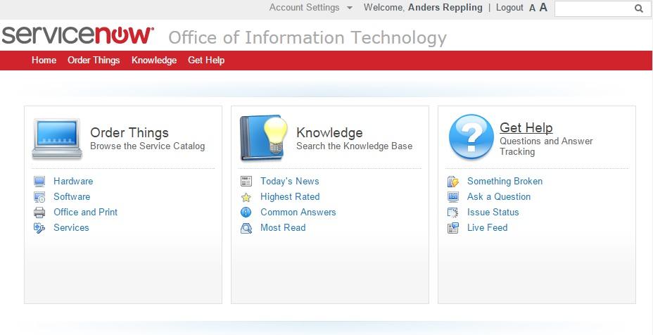
Task: Click the Something Broken lightning icon
Action: point(453,182)
